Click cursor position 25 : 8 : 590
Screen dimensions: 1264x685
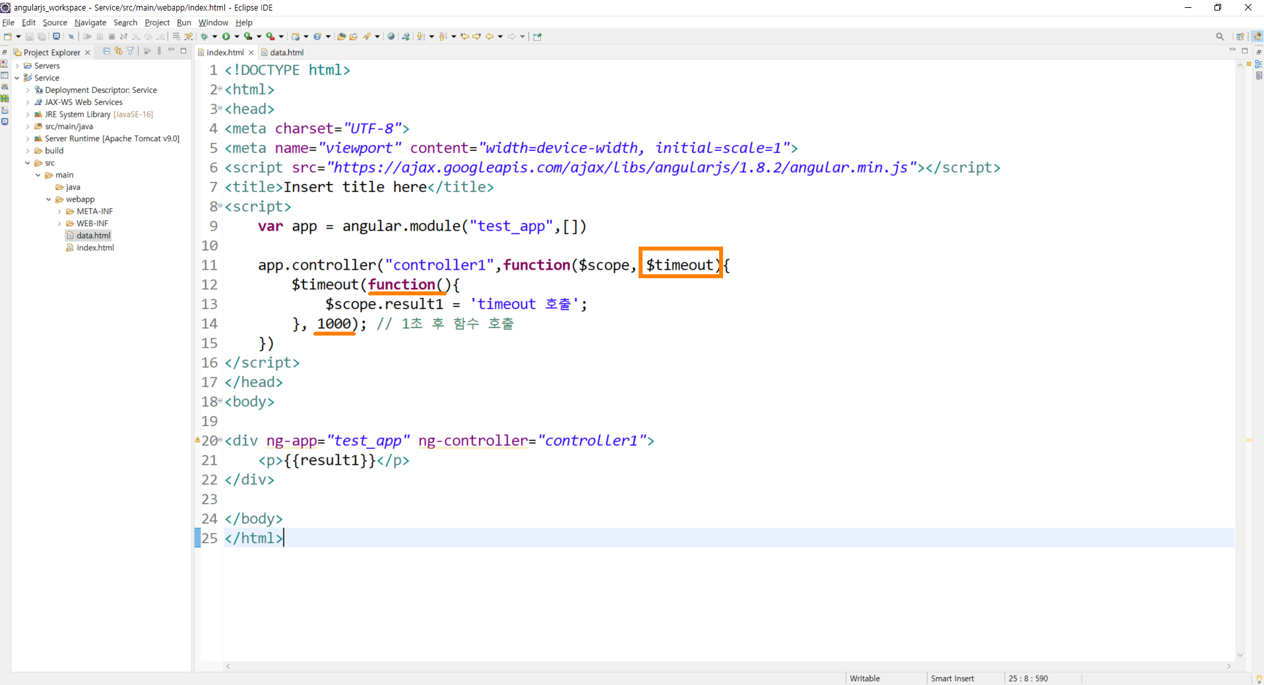pos(1028,678)
